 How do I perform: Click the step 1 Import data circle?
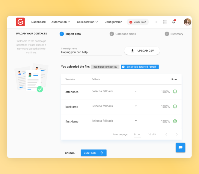[x=62, y=34]
